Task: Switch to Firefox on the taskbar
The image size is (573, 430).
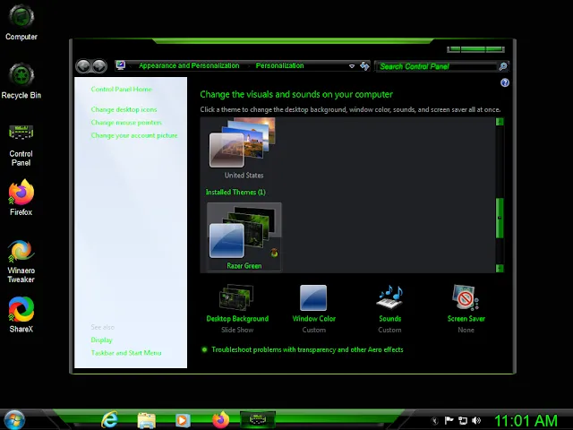Action: click(x=221, y=420)
